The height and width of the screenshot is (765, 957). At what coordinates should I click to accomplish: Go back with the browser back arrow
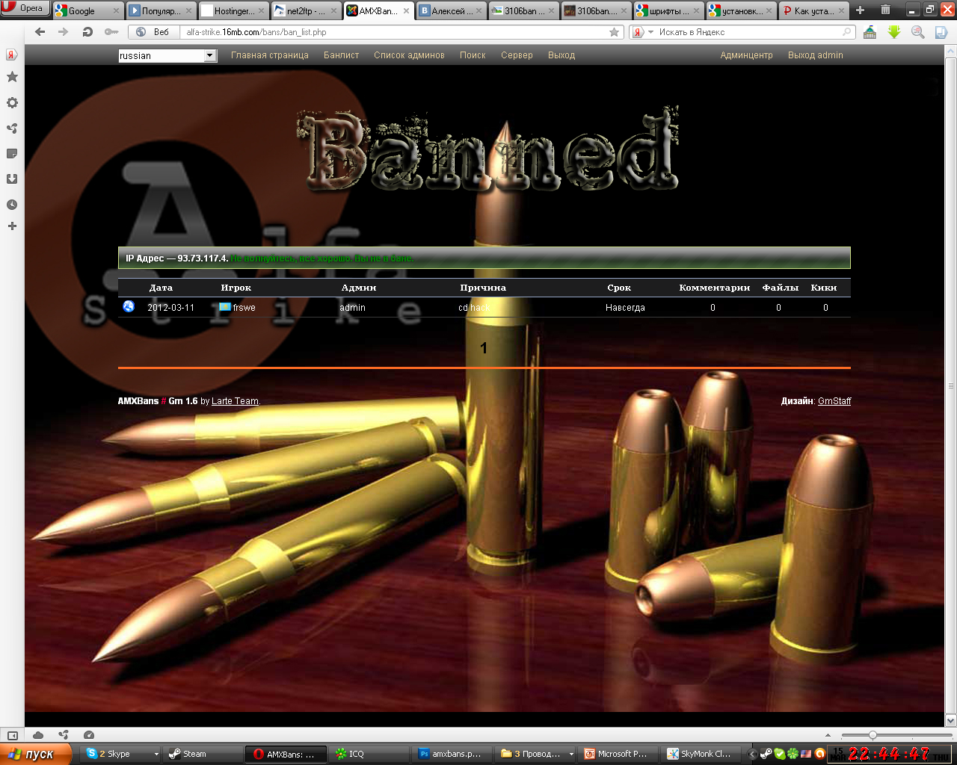click(40, 32)
